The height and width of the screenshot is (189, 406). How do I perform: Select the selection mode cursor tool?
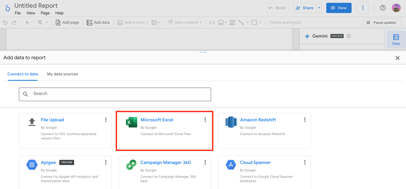[x=27, y=23]
